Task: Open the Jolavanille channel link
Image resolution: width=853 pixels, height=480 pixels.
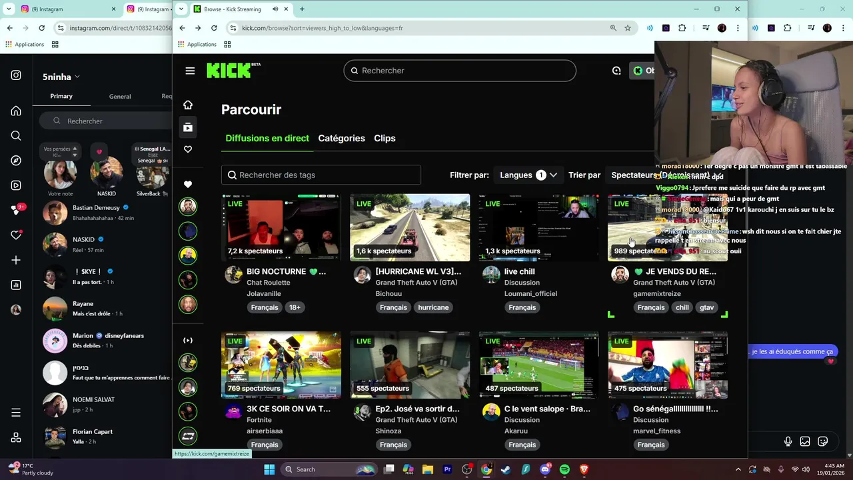Action: [x=264, y=293]
